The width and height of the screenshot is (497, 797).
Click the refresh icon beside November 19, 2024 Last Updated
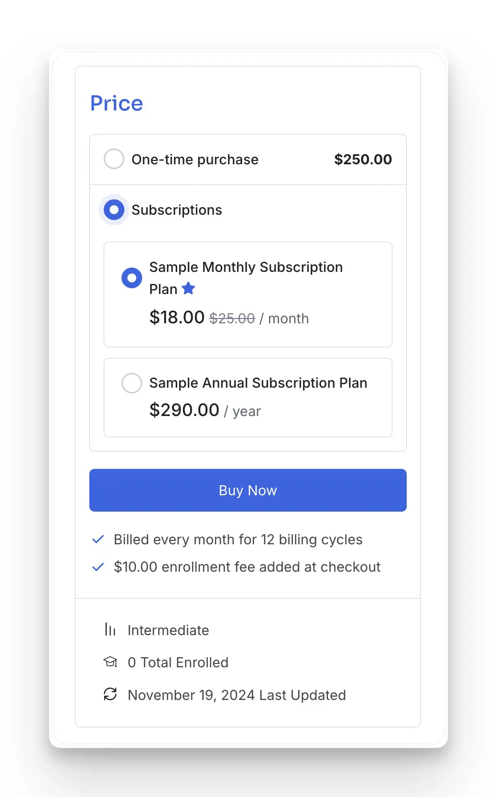point(110,694)
